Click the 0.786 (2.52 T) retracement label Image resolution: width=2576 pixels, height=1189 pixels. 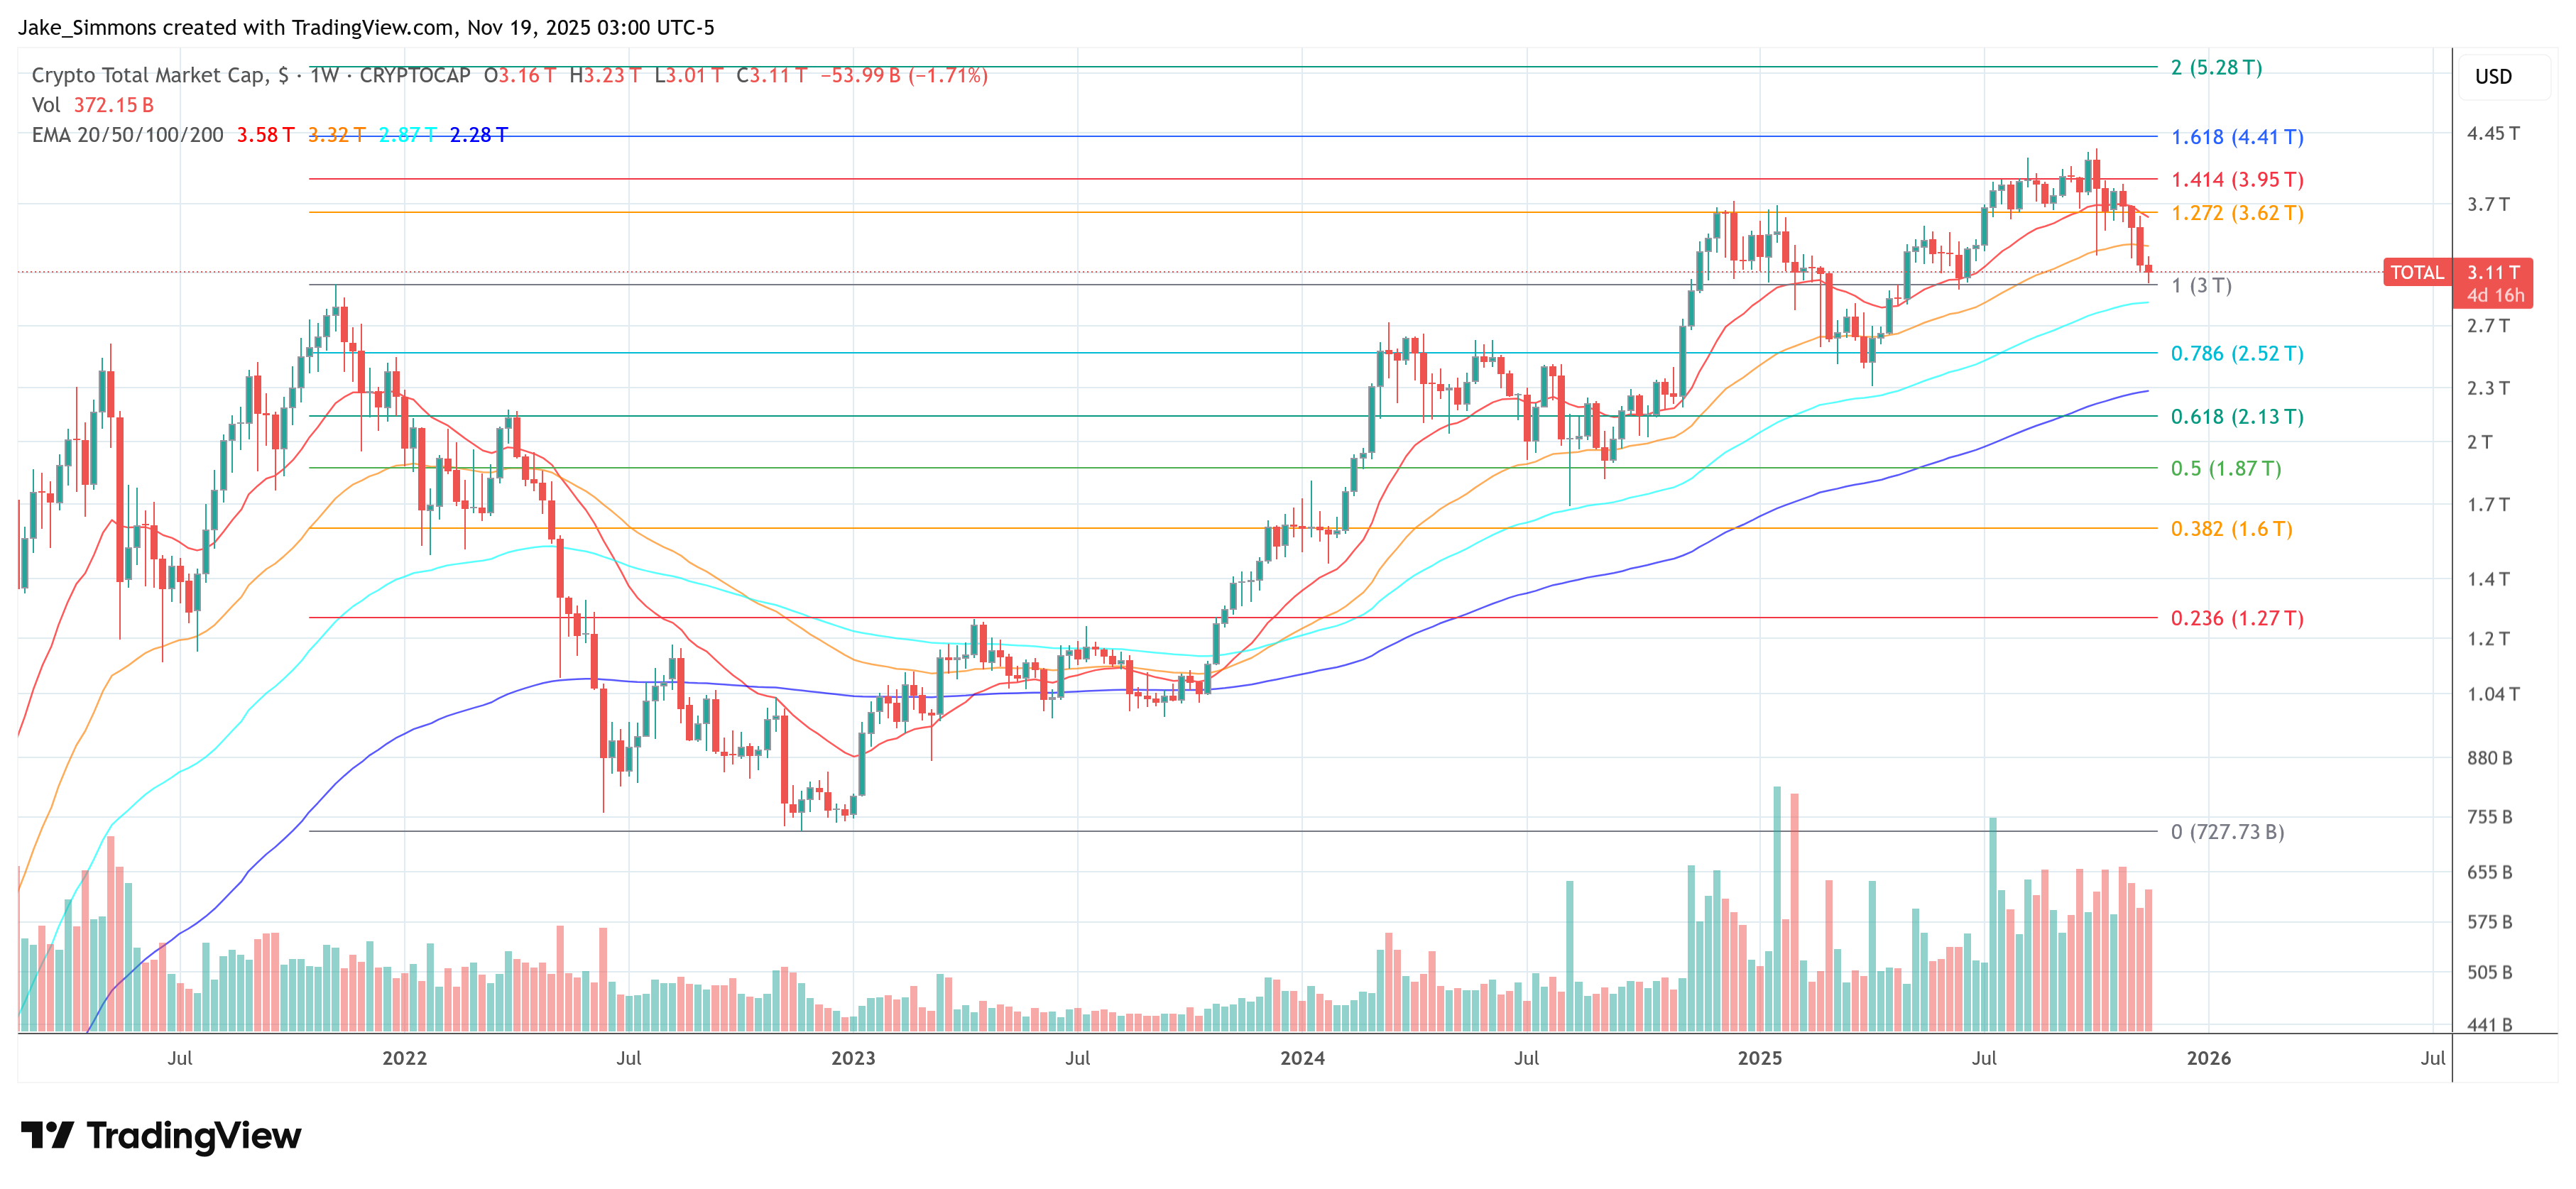[2236, 354]
